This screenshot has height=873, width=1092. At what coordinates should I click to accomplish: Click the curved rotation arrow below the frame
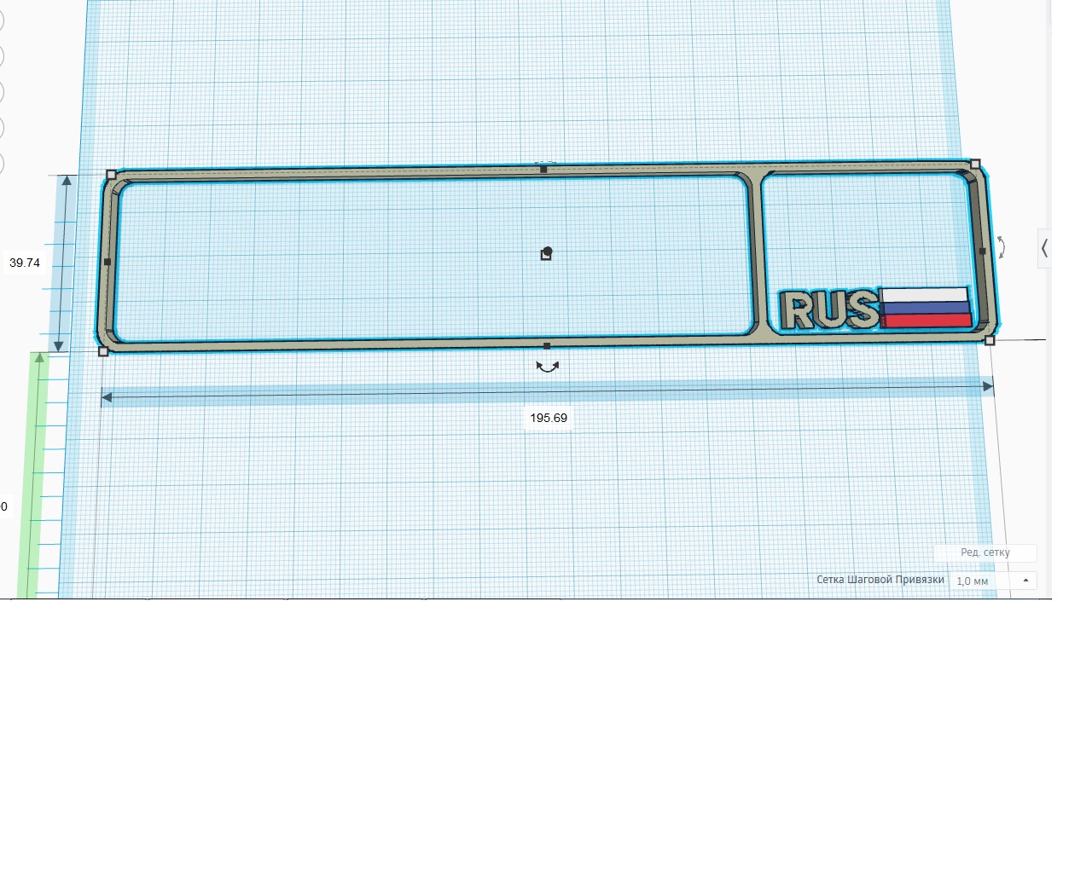tap(547, 367)
